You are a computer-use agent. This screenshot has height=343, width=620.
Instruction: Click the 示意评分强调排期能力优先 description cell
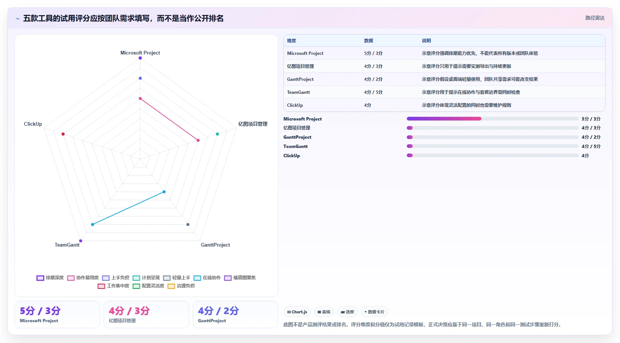pos(480,53)
